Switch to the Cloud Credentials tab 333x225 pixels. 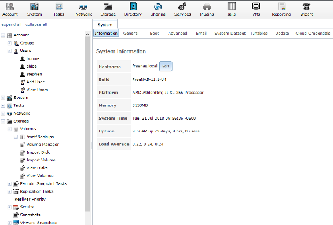click(313, 34)
